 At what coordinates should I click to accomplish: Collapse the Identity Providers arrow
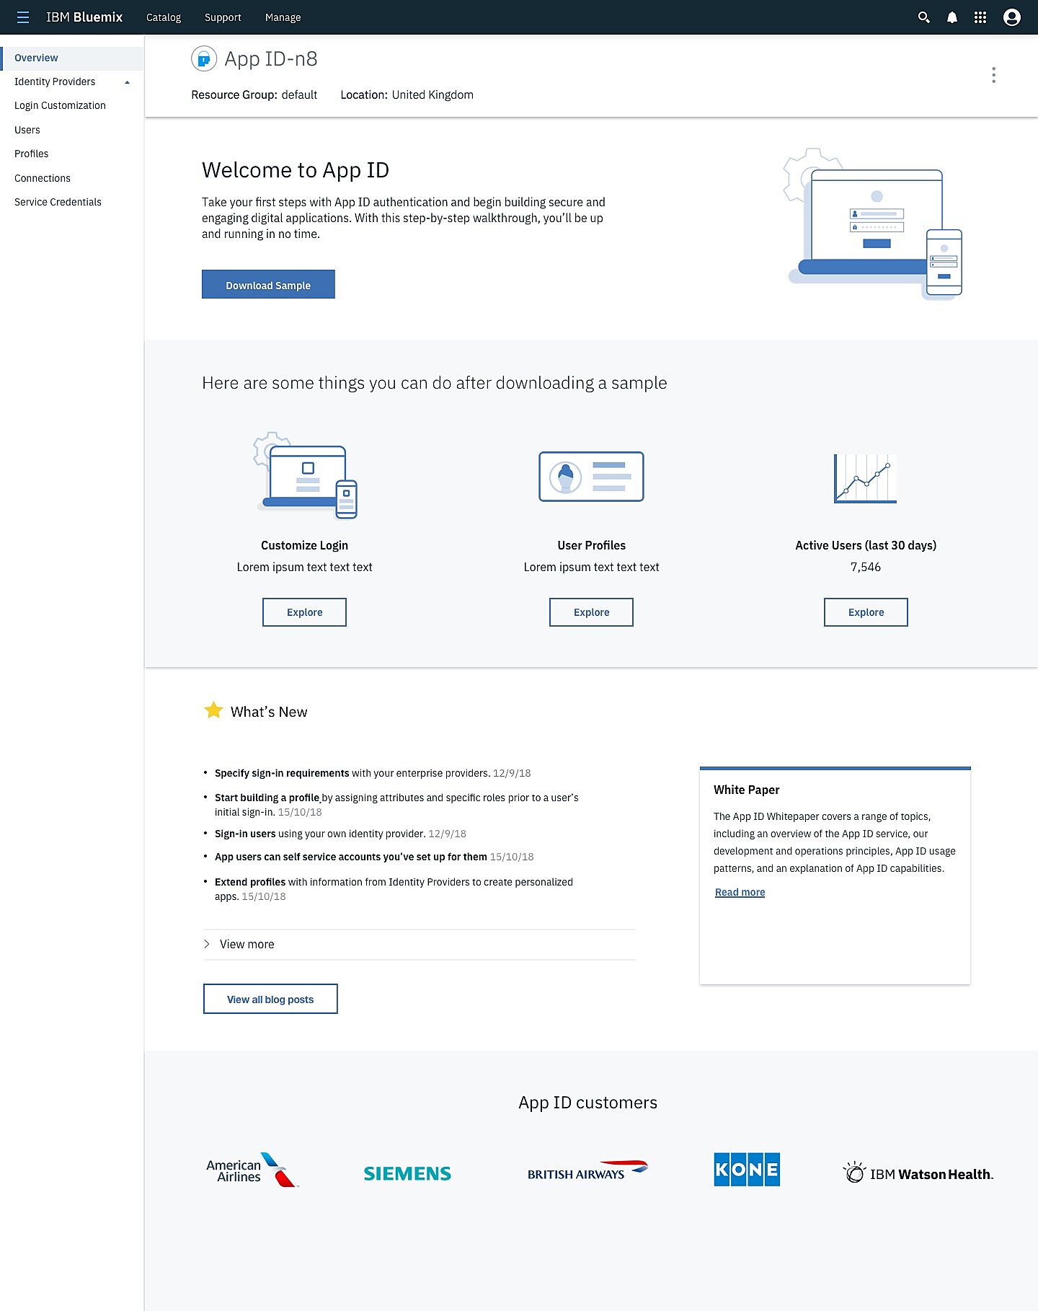[128, 82]
